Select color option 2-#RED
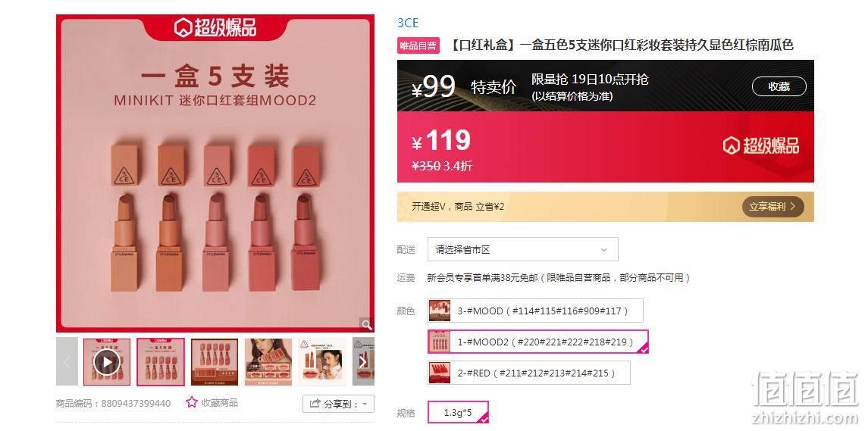Image resolution: width=865 pixels, height=431 pixels. coord(528,373)
